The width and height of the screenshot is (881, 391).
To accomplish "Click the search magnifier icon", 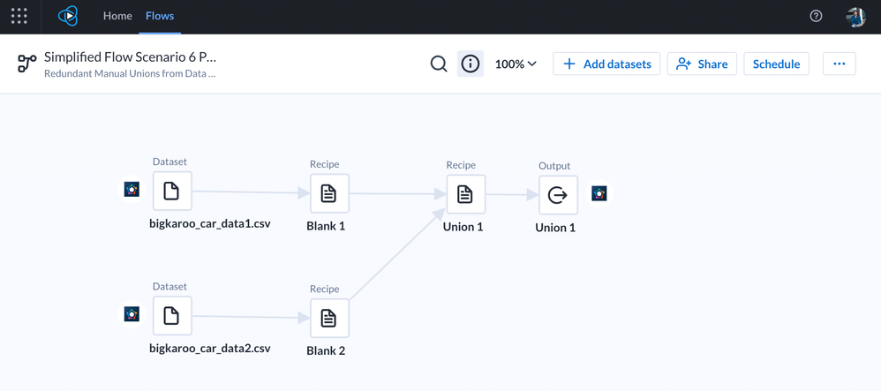I will (x=439, y=64).
